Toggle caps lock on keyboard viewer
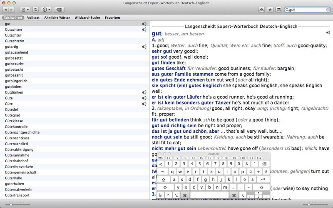 click(164, 180)
